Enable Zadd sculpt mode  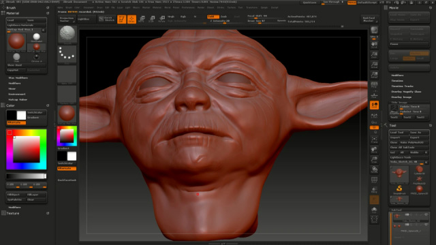[213, 16]
